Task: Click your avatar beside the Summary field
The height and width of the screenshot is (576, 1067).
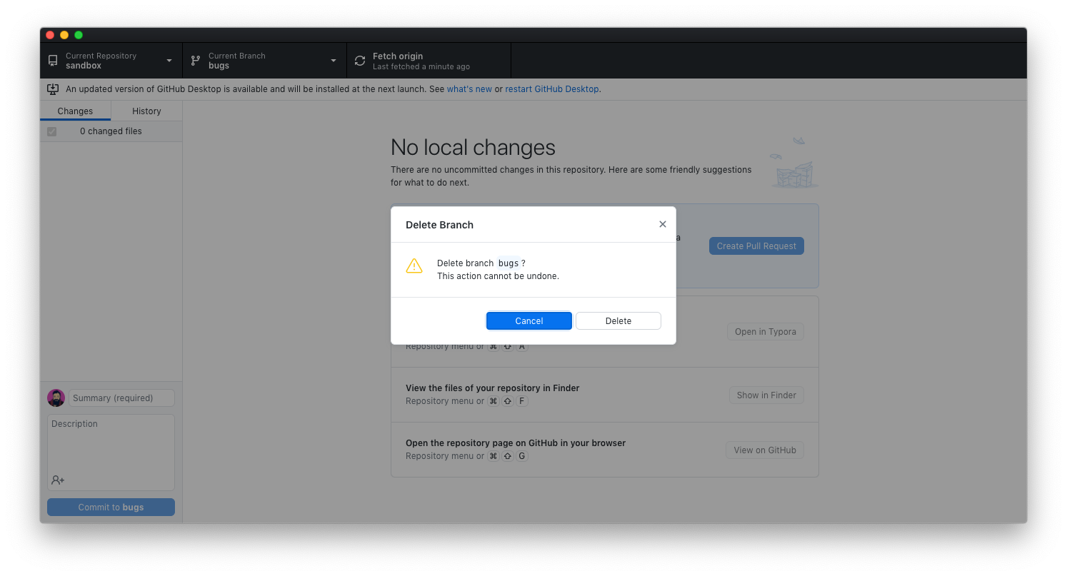Action: 56,398
